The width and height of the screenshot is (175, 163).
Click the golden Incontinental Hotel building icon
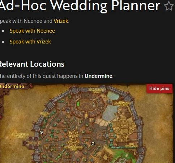[x=74, y=138]
